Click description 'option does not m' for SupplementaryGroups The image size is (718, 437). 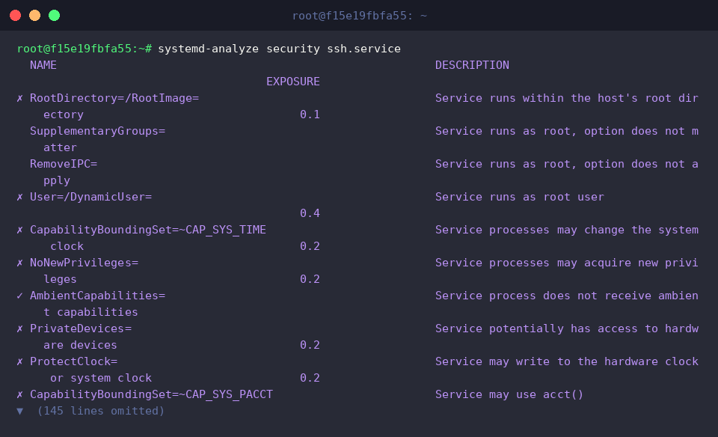click(x=642, y=131)
